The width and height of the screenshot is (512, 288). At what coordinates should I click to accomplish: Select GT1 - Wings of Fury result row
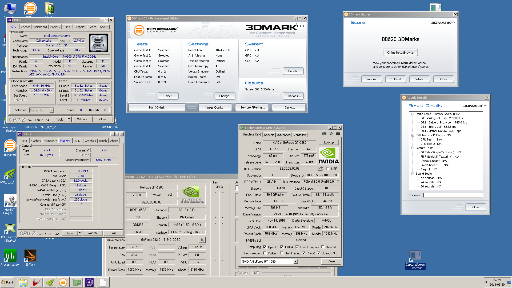coord(442,118)
